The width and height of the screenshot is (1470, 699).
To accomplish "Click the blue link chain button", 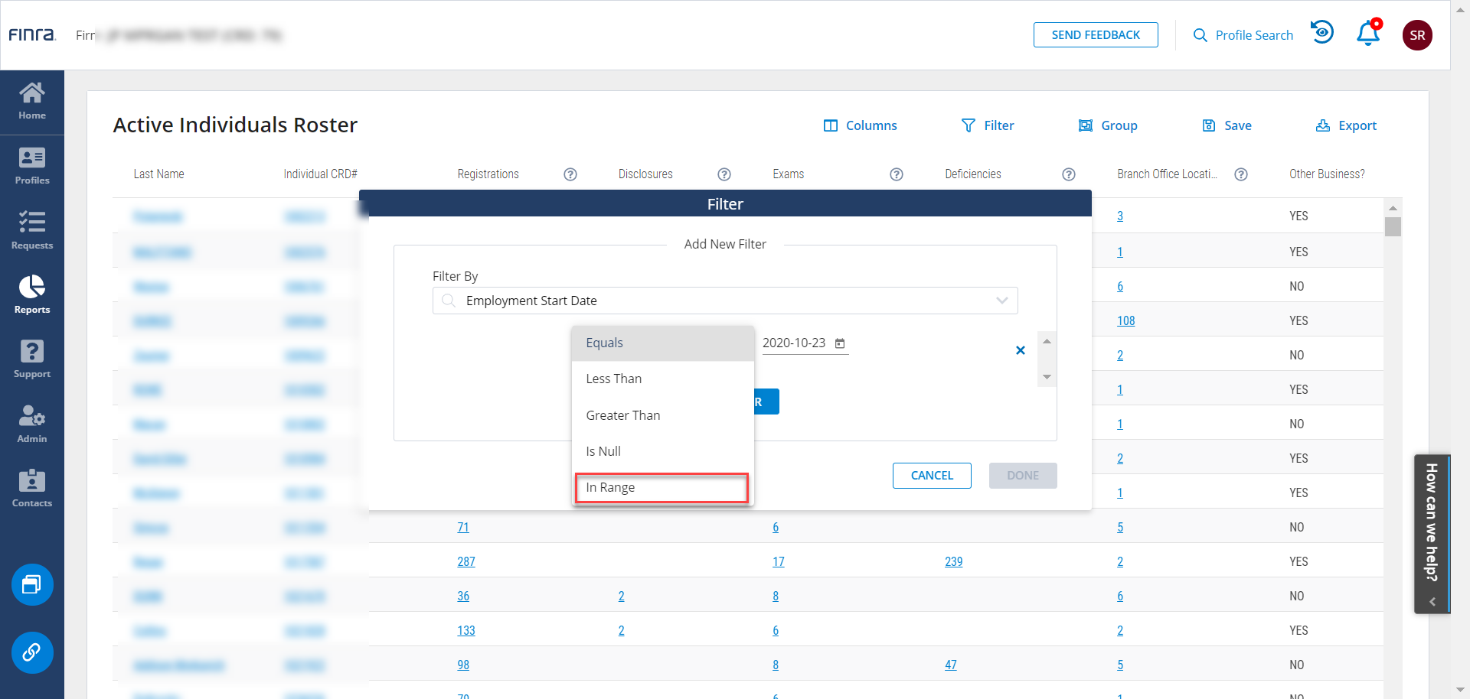I will click(x=32, y=652).
